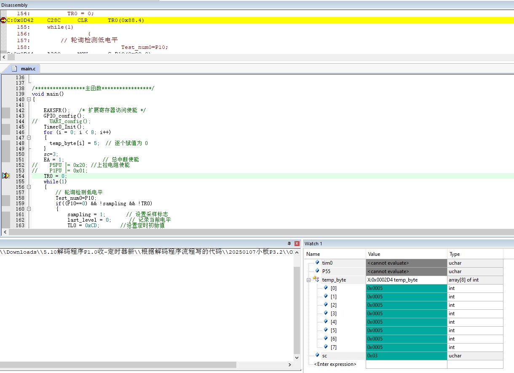Click the Type column header in Watch 1
This screenshot has width=514, height=373.
[x=475, y=254]
